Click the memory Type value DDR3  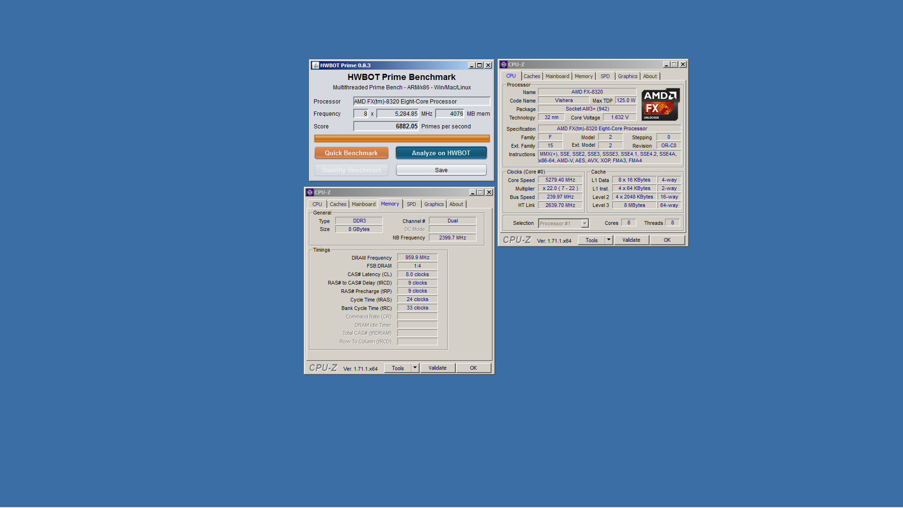click(359, 221)
